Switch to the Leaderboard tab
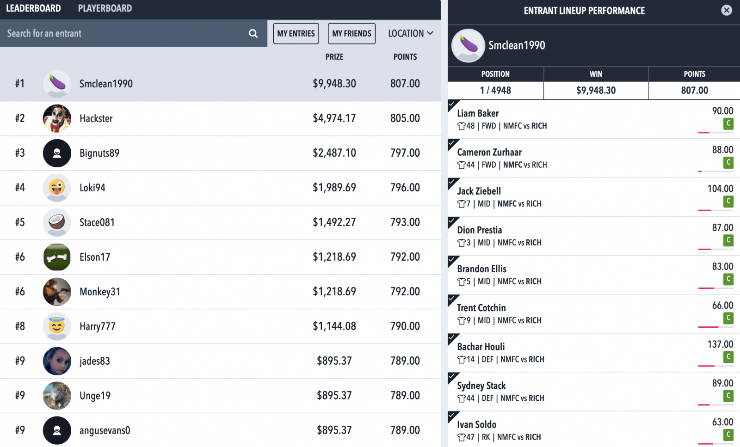 tap(33, 8)
